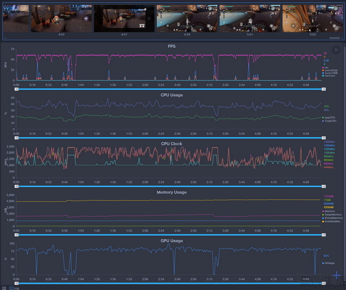Open the screenshot thumbnail labeled 4:57
The height and width of the screenshot is (290, 346).
(124, 18)
